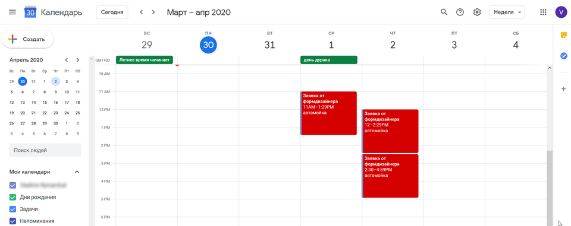The image size is (571, 226).
Task: Open the 12–2:29PM автомойка event
Action: coord(390,131)
